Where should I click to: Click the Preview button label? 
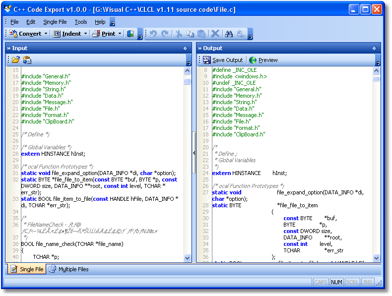tap(268, 60)
